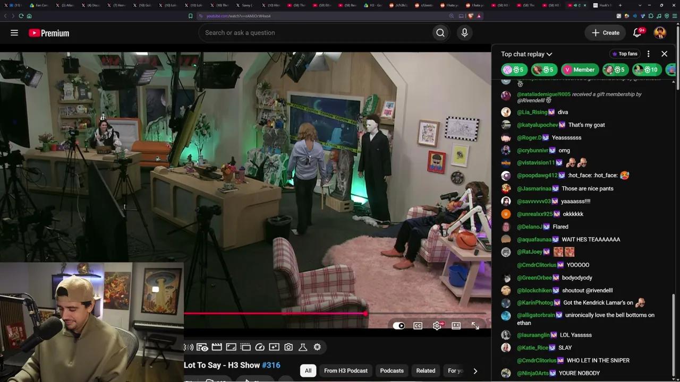Image resolution: width=680 pixels, height=382 pixels.
Task: Enter fullscreen video mode
Action: point(475,326)
